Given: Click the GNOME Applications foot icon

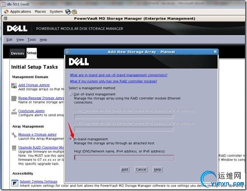Looking at the screenshot, I should [x=6, y=11].
